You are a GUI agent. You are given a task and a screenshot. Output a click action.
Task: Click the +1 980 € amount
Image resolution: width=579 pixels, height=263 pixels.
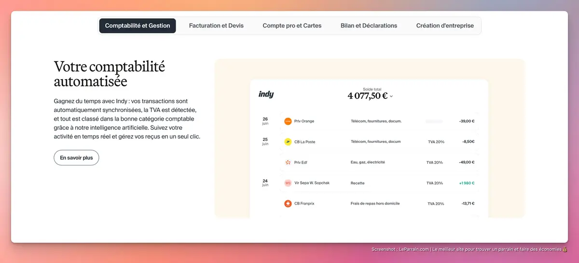pyautogui.click(x=467, y=183)
